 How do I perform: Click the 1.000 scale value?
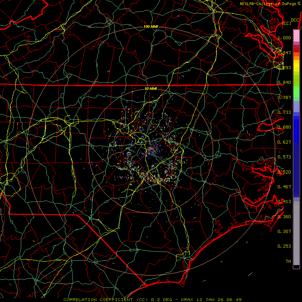(284, 38)
